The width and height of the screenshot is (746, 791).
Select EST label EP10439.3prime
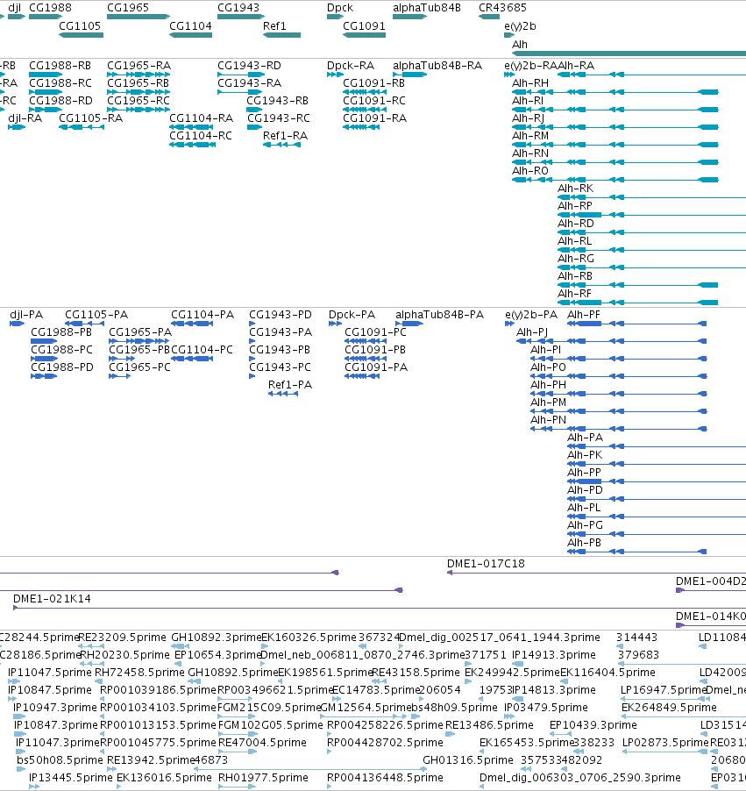click(593, 725)
